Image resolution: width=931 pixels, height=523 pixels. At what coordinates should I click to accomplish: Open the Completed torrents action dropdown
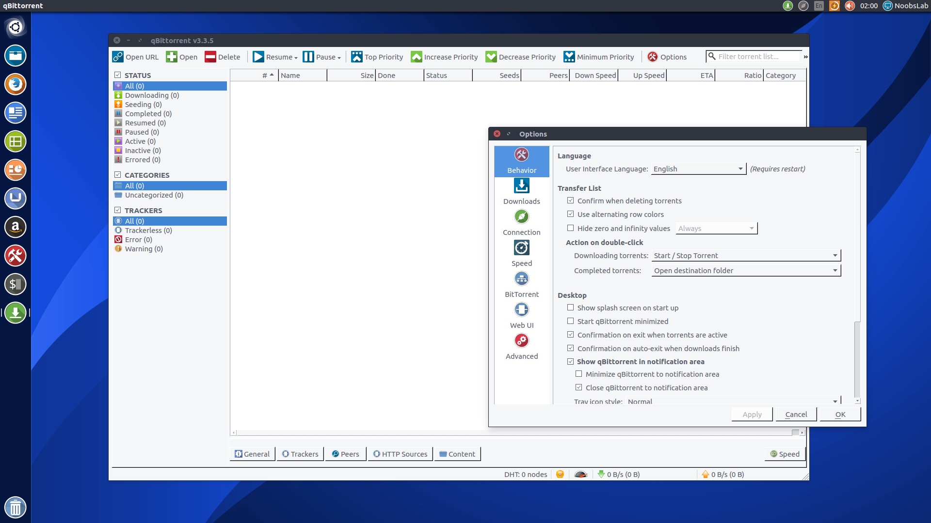tap(746, 271)
